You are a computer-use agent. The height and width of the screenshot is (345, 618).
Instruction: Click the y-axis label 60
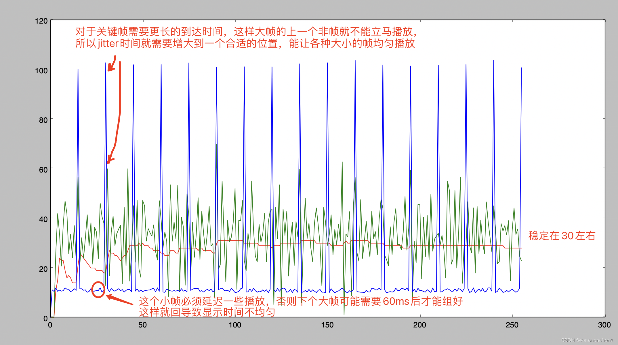[x=43, y=170]
